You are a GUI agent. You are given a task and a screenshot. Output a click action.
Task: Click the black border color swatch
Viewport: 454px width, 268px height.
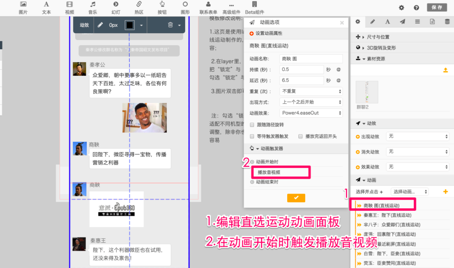(130, 25)
